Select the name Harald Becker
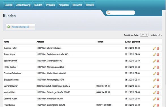166x107 pixels. coord(10,67)
